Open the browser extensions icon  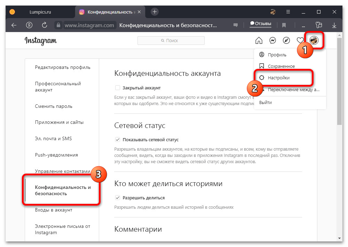[319, 25]
